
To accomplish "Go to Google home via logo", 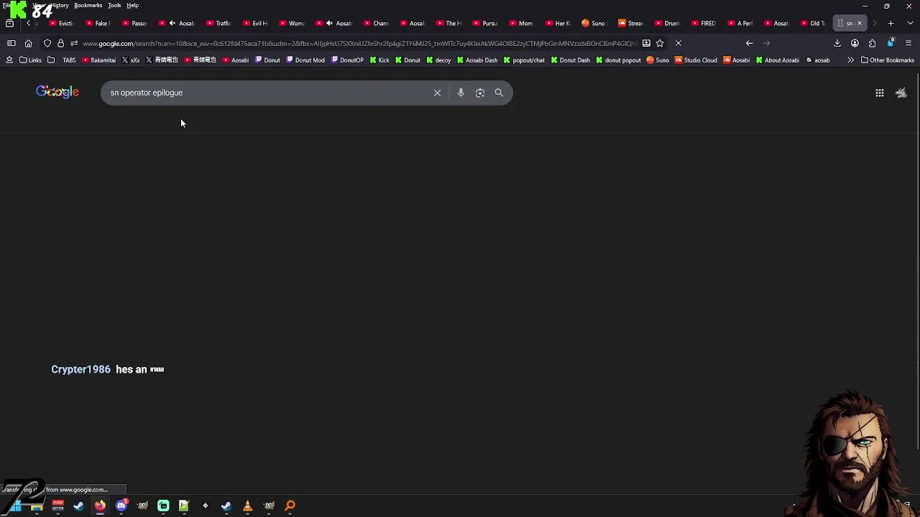I will 57,92.
